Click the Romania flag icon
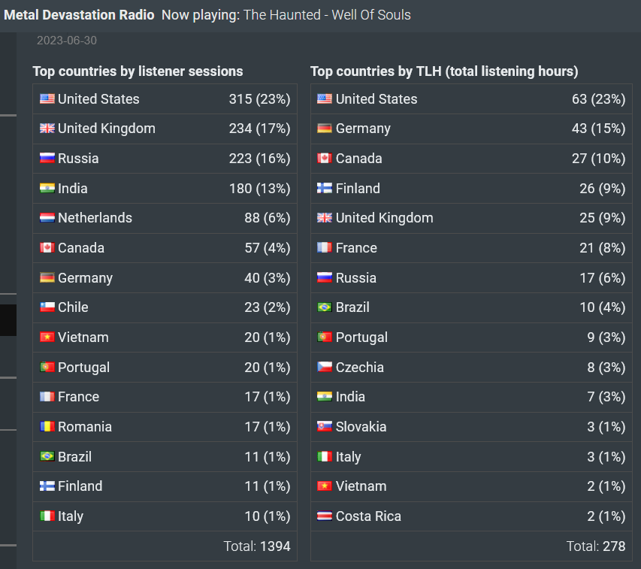Viewport: 641px width, 569px height. [x=47, y=426]
